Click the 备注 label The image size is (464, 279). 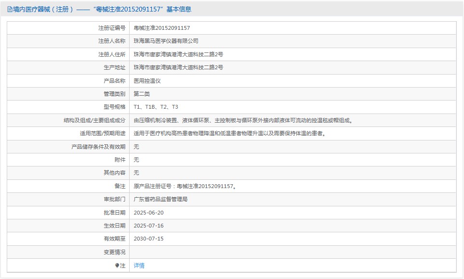pos(120,186)
